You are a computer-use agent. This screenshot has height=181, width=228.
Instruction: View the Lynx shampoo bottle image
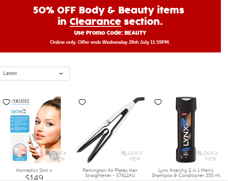click(186, 130)
